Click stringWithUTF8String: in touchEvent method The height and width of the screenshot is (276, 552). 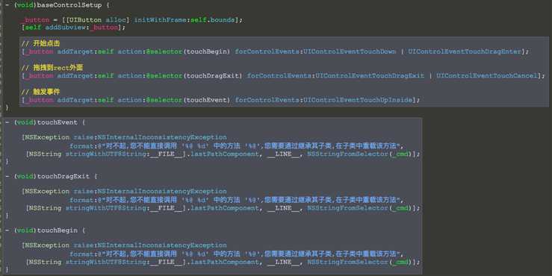click(108, 154)
